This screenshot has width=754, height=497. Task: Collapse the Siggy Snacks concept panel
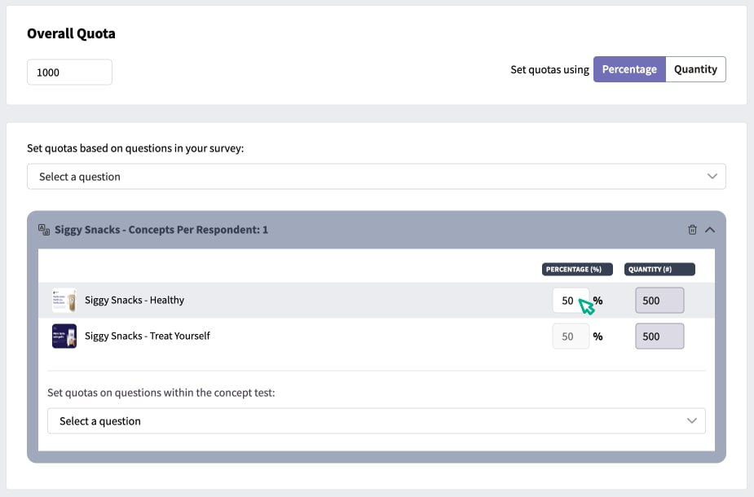(x=710, y=230)
